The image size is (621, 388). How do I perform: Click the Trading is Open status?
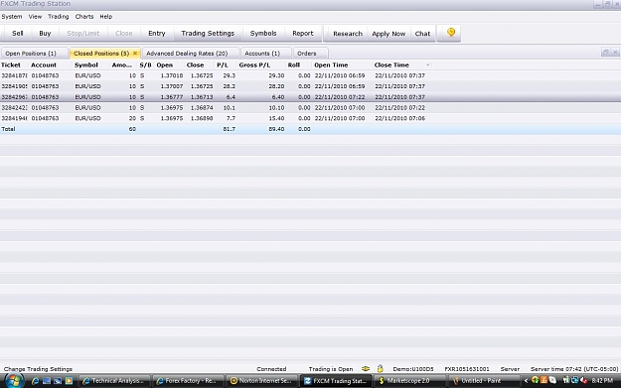pos(331,369)
